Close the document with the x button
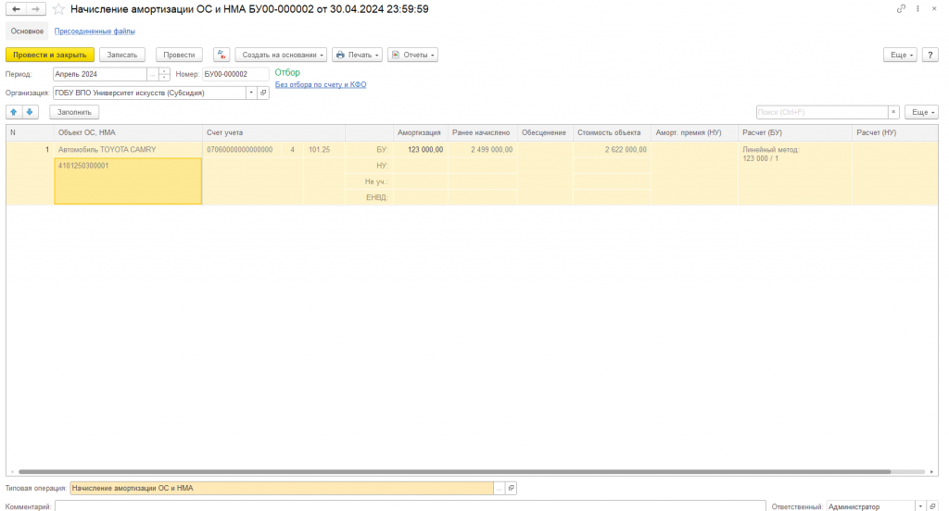This screenshot has height=511, width=949. coord(934,8)
